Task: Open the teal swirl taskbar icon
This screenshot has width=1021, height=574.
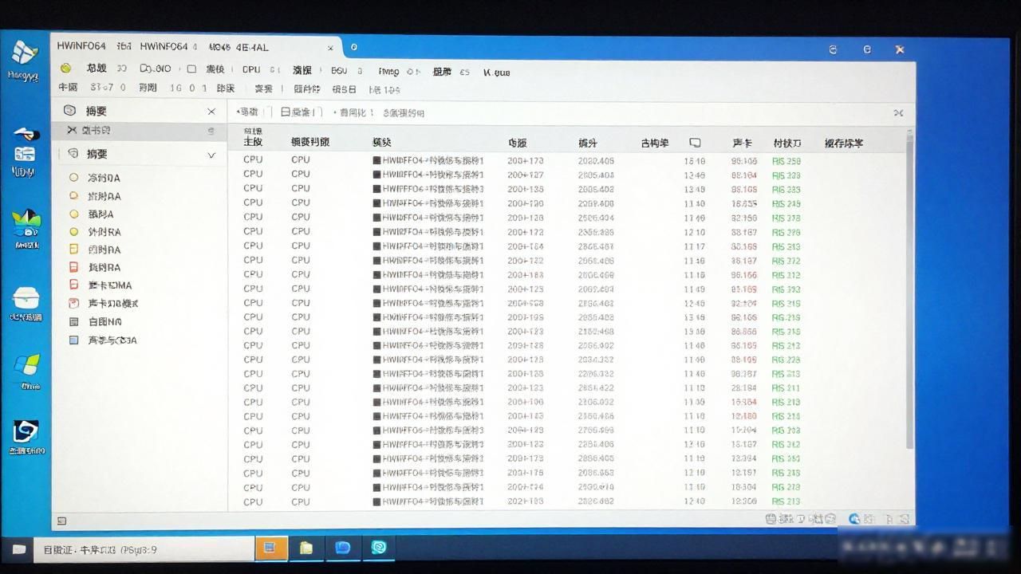Action: click(379, 548)
